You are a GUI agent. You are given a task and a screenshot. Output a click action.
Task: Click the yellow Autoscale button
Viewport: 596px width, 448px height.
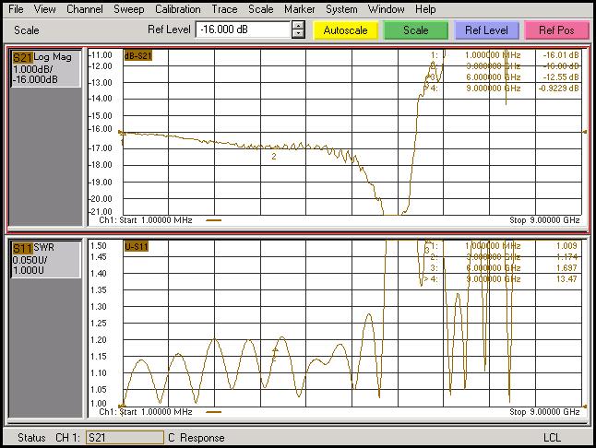point(345,30)
